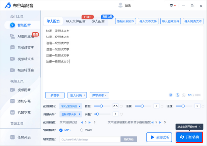Image resolution: width=207 pixels, height=146 pixels.
Task: Click the 语速 value box
Action: point(197,106)
